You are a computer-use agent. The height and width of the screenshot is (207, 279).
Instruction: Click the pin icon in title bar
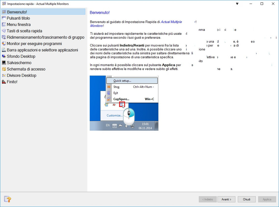[237, 4]
